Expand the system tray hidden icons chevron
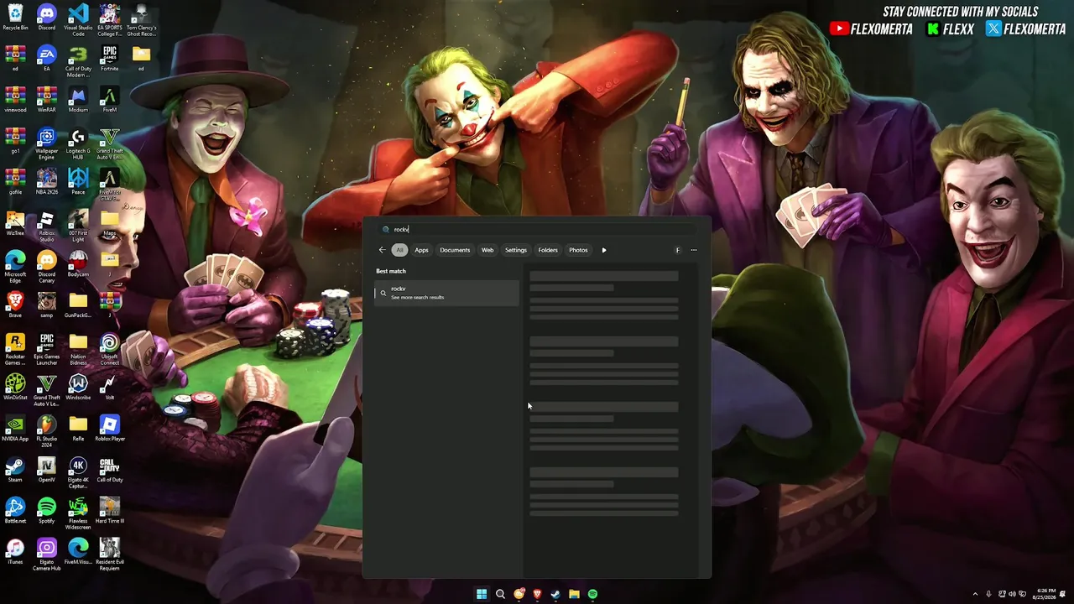 (975, 594)
